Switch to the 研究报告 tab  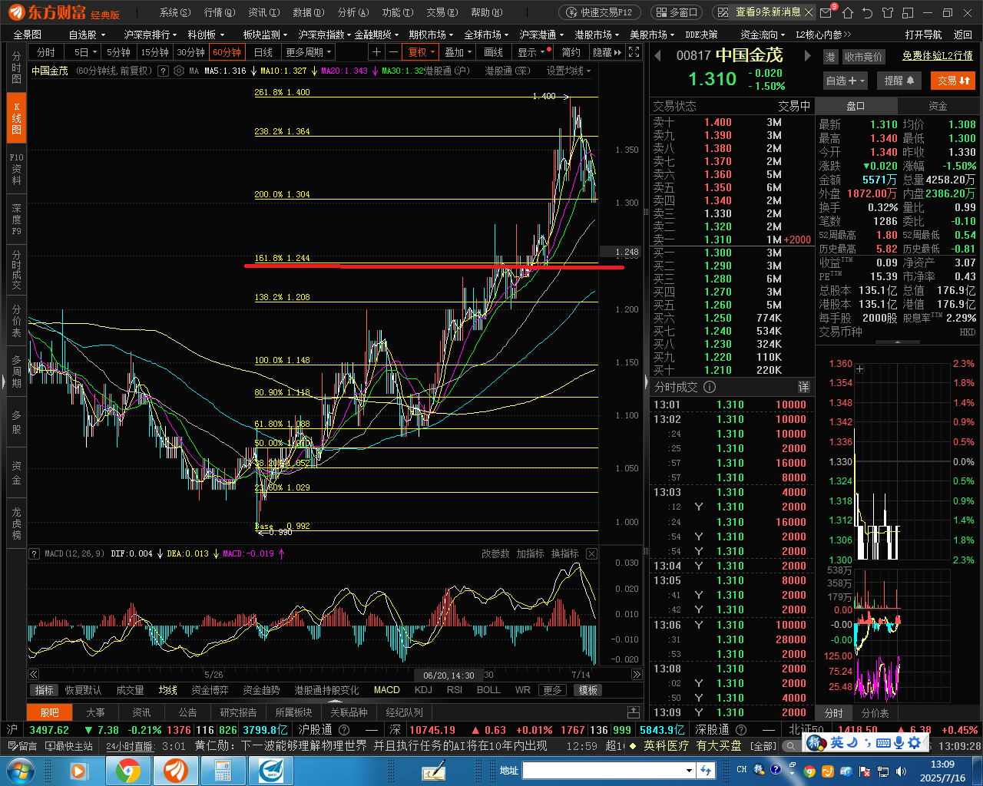tap(238, 712)
